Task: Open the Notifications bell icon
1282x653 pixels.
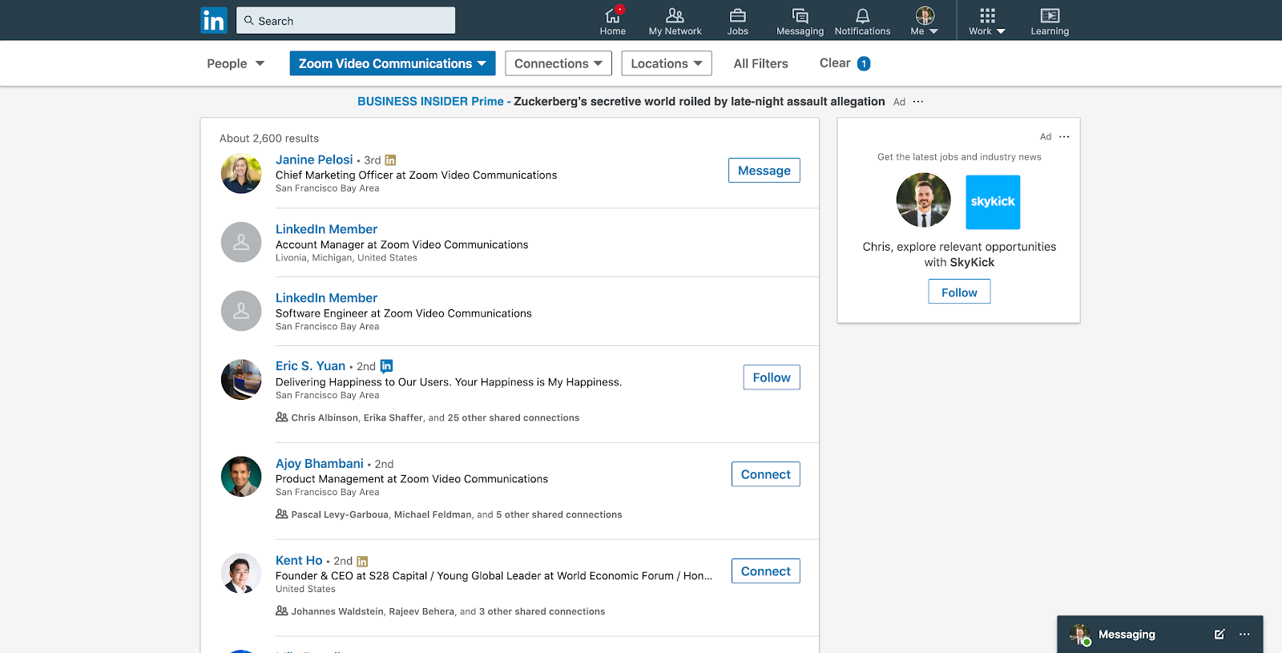Action: [862, 21]
